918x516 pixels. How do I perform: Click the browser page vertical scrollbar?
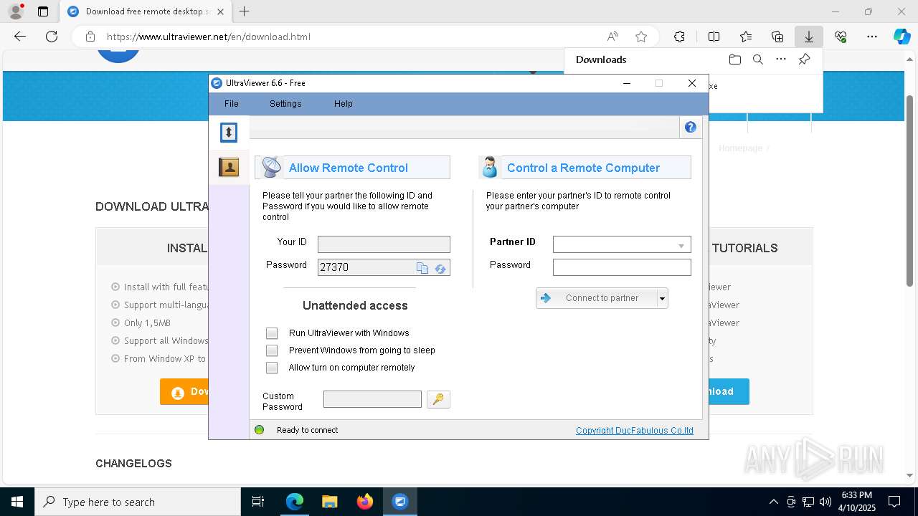pyautogui.click(x=910, y=190)
